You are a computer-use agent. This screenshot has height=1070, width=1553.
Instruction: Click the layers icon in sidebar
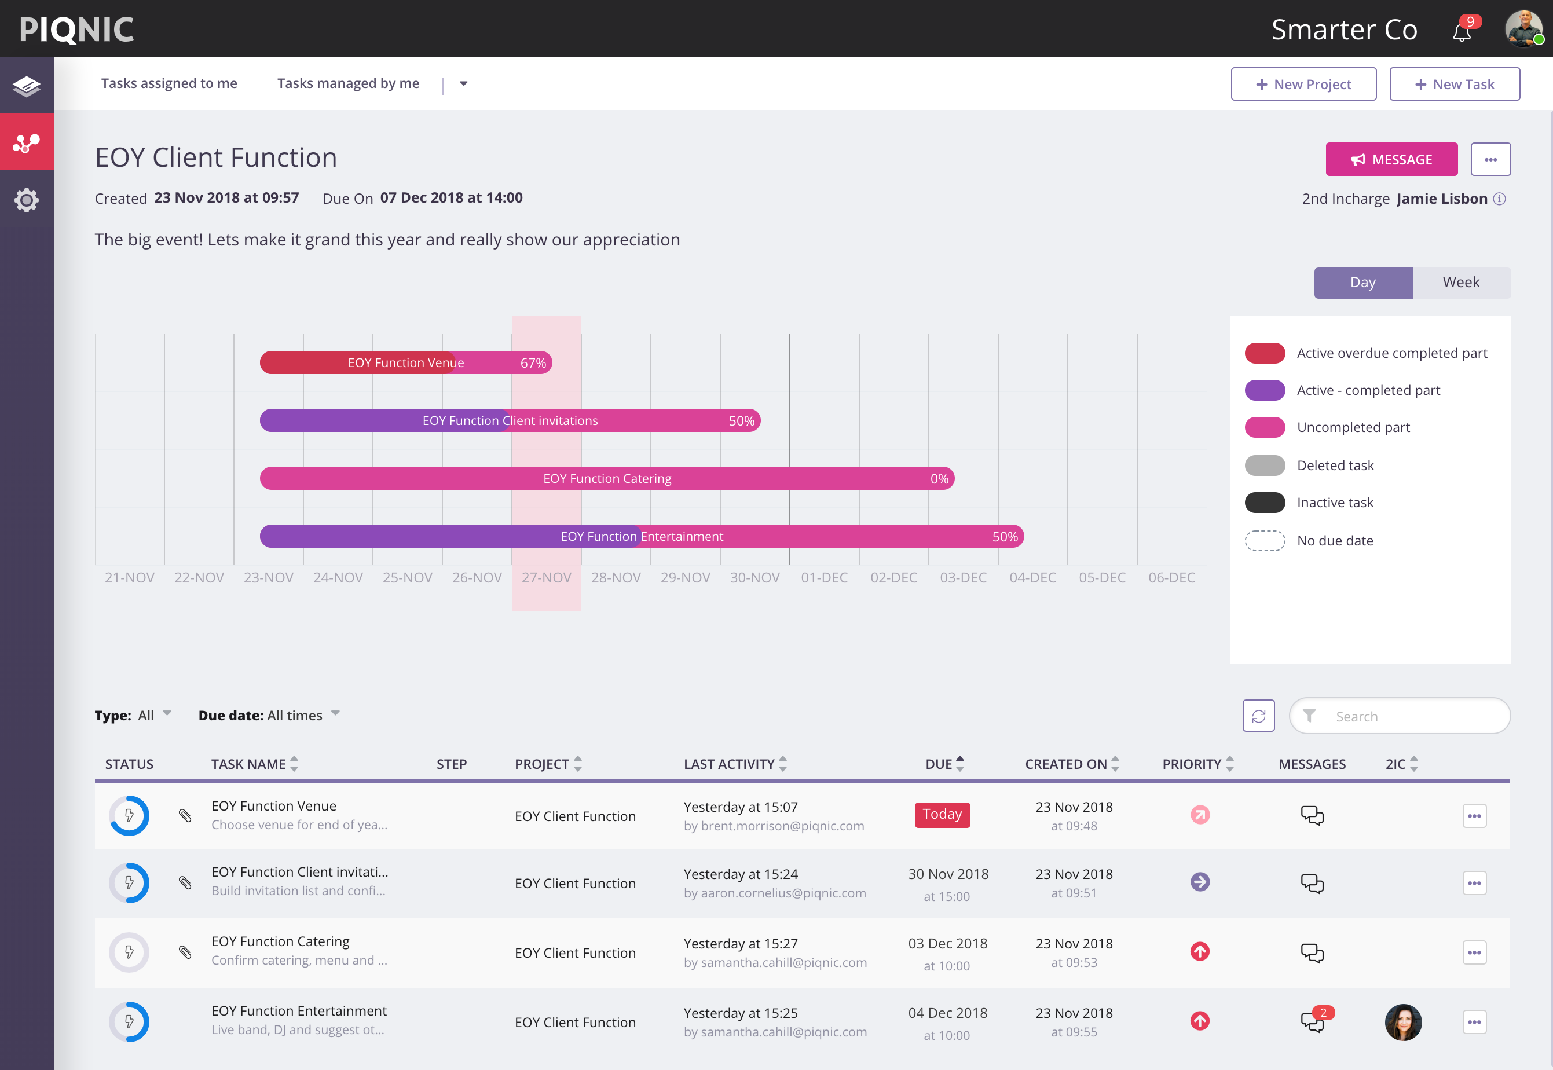27,86
